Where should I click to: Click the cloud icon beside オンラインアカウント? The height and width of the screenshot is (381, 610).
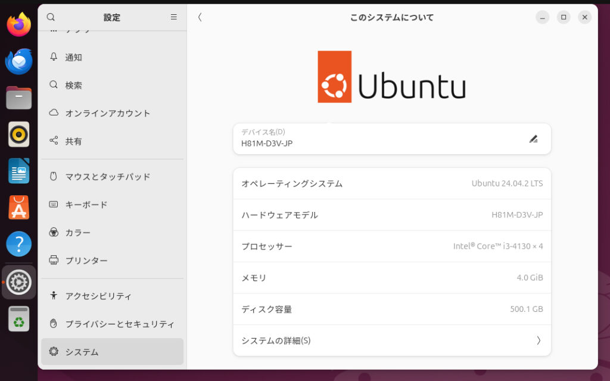pos(54,113)
